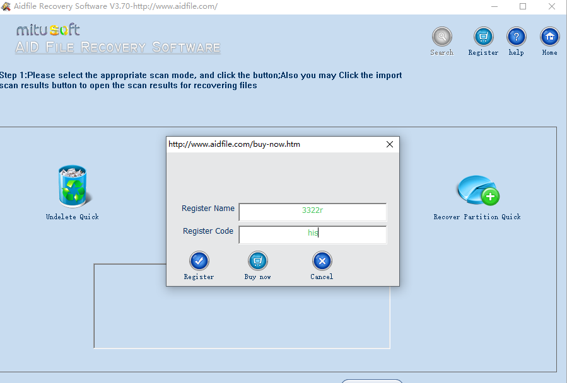Click the partially visible button at screen bottom

[x=372, y=381]
